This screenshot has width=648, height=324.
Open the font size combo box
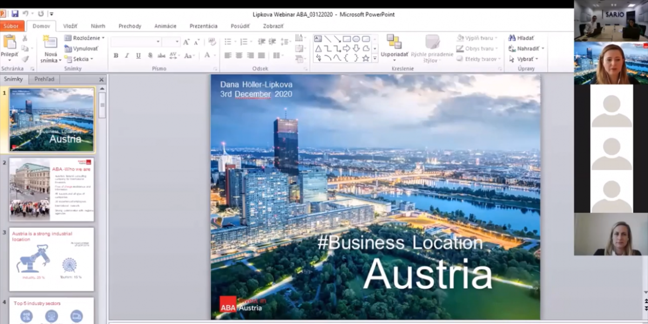coord(171,42)
